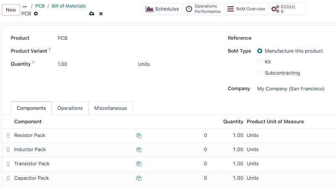The height and width of the screenshot is (188, 336).
Task: Open BoM structure icon for Inductor Pack
Action: pos(139,150)
